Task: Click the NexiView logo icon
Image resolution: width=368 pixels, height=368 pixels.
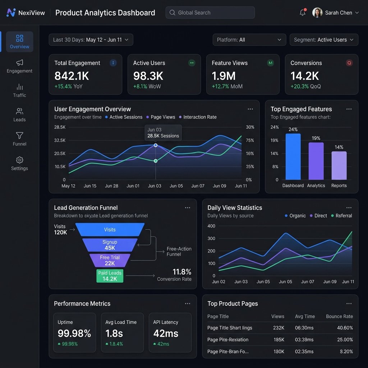Action: (11, 13)
